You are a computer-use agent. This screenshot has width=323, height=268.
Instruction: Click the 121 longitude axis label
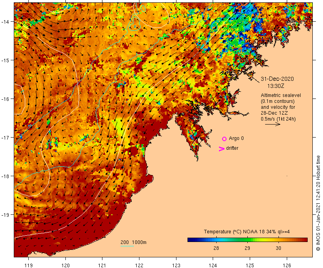[102, 265]
